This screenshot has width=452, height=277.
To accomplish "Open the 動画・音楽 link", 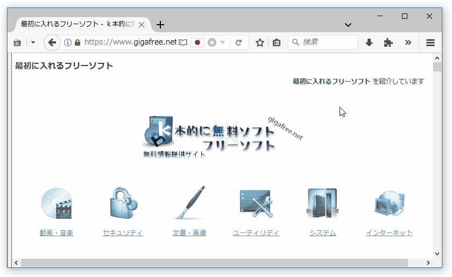I will (x=56, y=232).
